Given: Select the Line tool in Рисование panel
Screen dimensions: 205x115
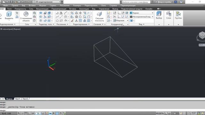Looking at the screenshot, I should click(x=61, y=17).
